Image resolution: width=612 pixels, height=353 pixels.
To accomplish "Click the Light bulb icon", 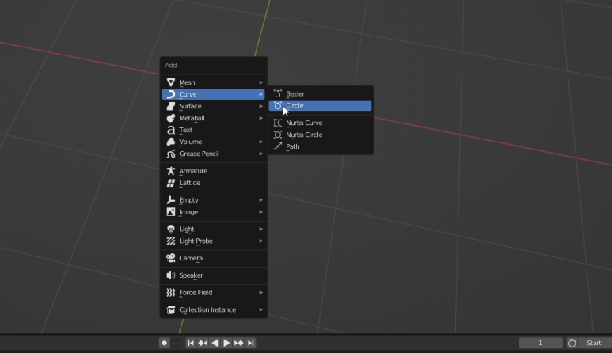I will 170,229.
